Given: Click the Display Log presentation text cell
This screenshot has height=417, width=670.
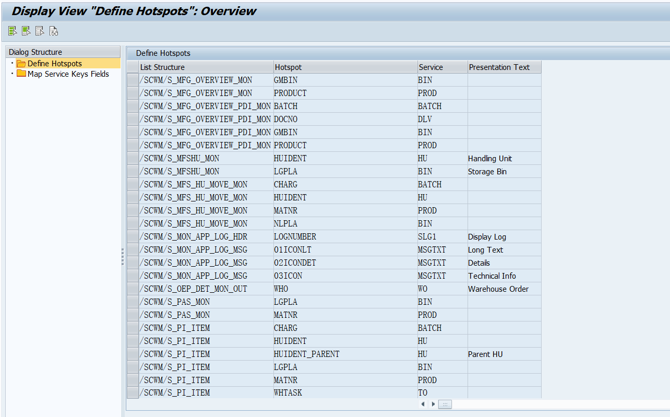Looking at the screenshot, I should 505,237.
